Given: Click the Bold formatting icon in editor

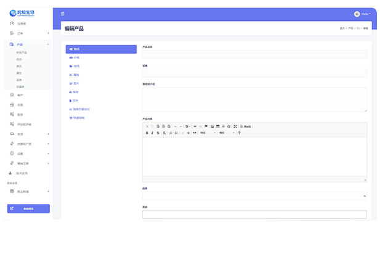Looking at the screenshot, I should click(147, 133).
